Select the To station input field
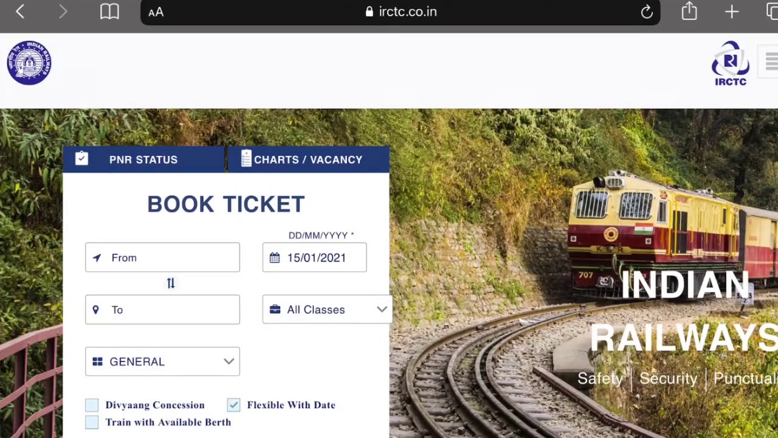 pyautogui.click(x=162, y=310)
